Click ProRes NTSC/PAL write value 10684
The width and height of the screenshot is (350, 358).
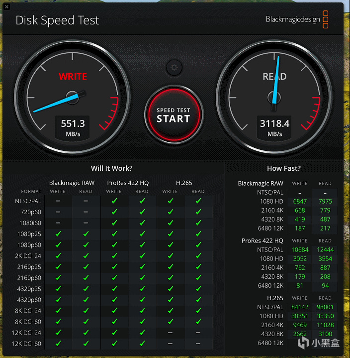pyautogui.click(x=300, y=250)
